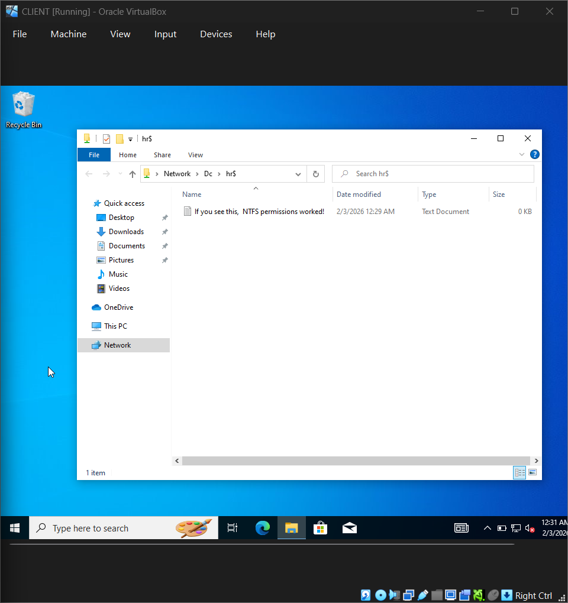
Task: Click the Search hr$ input box
Action: tap(433, 174)
